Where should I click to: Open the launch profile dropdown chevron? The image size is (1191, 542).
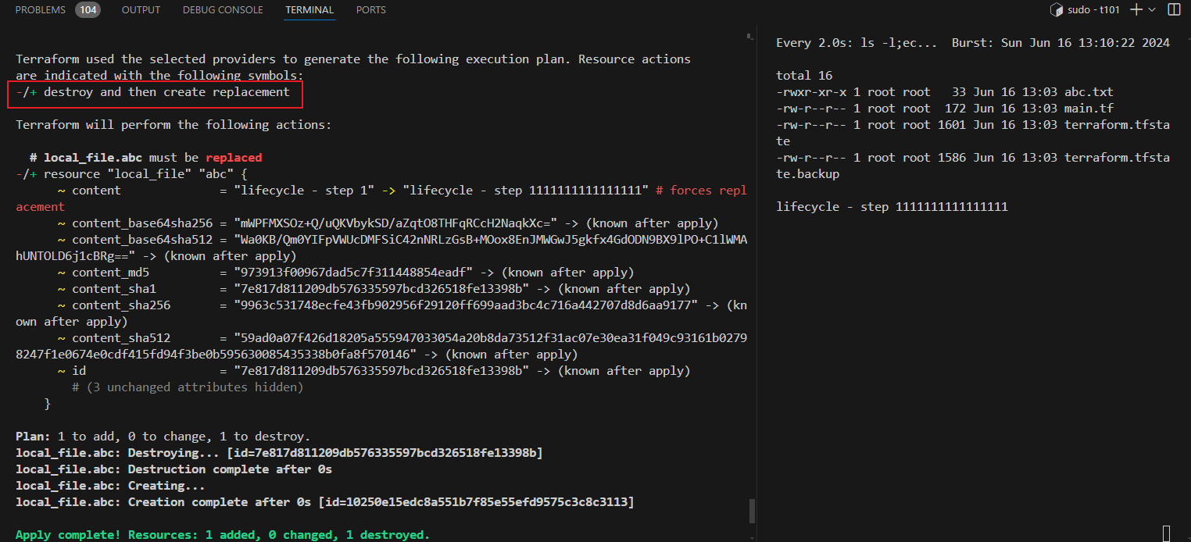[x=1153, y=10]
